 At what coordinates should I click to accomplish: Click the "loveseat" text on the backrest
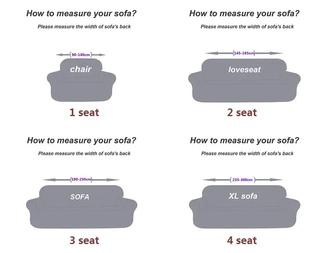point(244,69)
